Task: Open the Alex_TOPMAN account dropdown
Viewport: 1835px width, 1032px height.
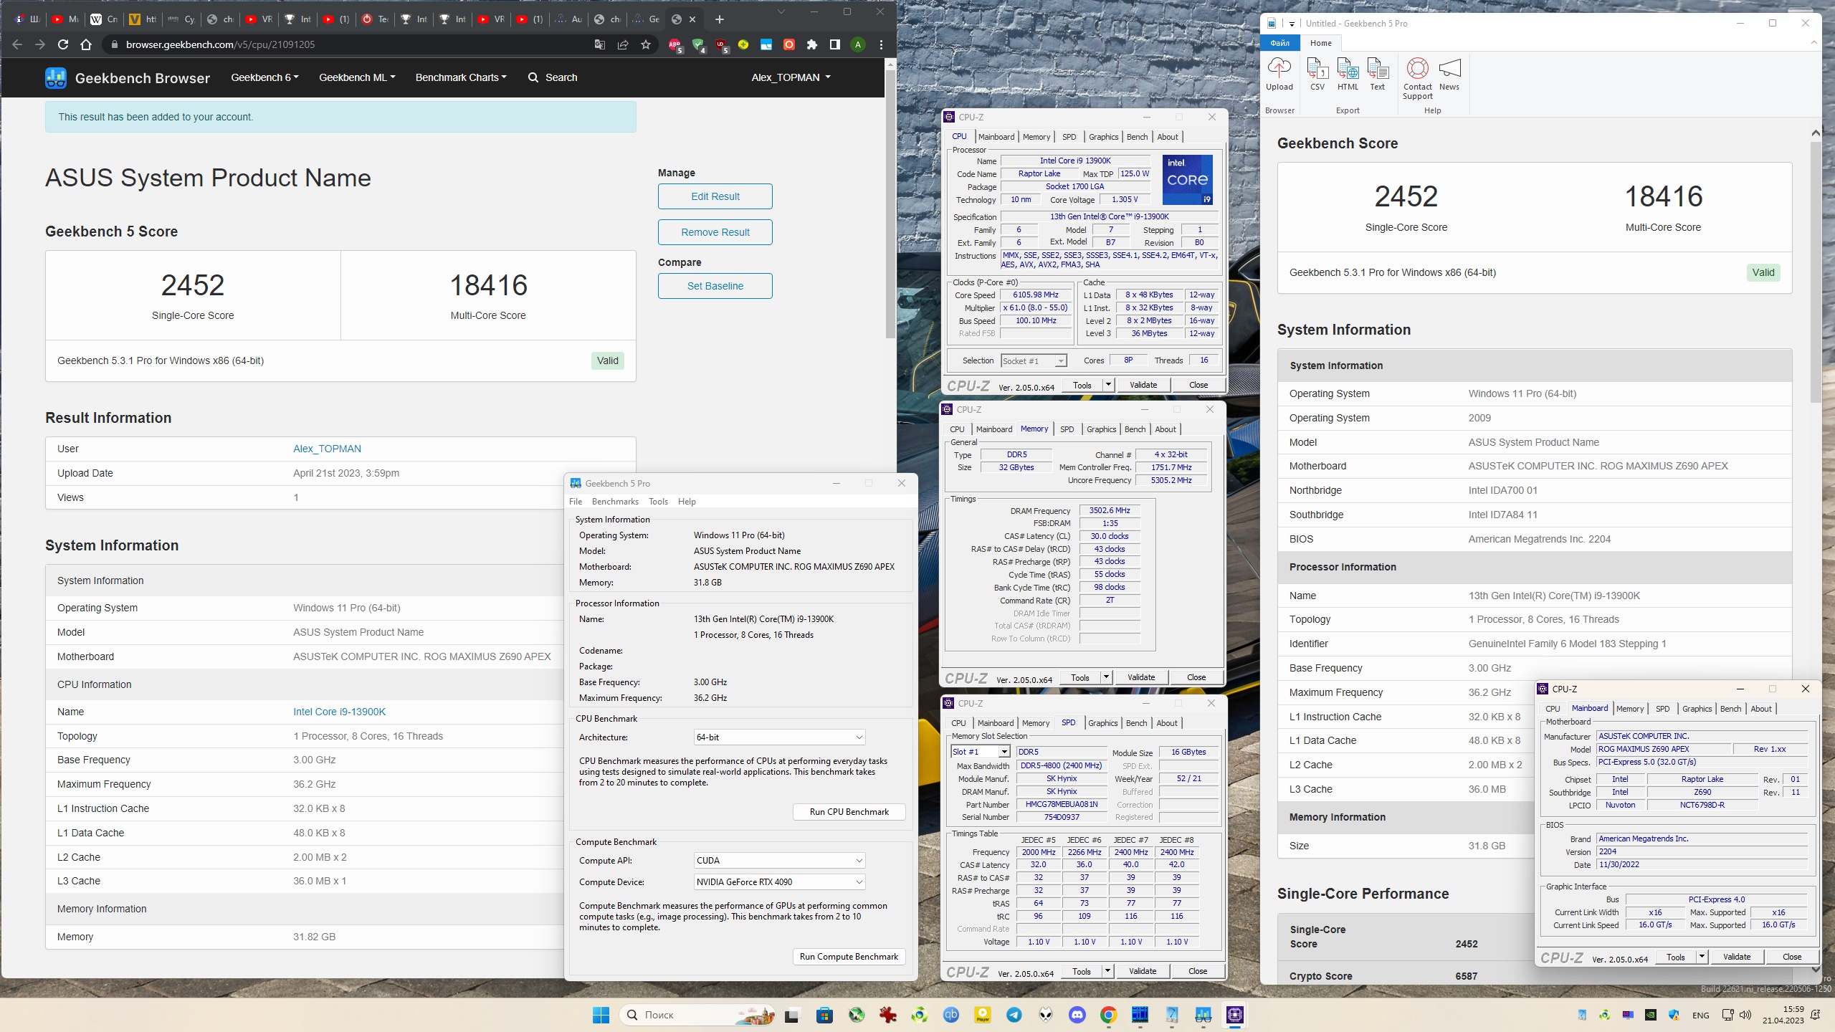Action: point(791,77)
